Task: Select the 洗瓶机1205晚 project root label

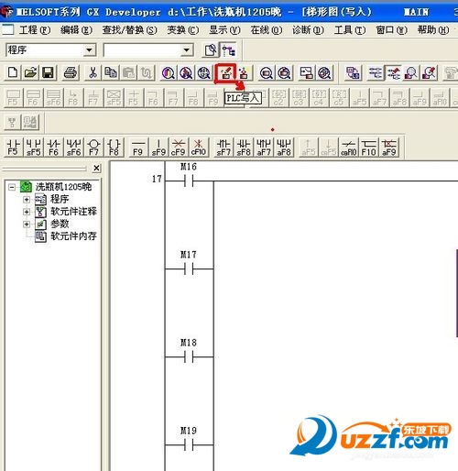Action: pyautogui.click(x=63, y=187)
